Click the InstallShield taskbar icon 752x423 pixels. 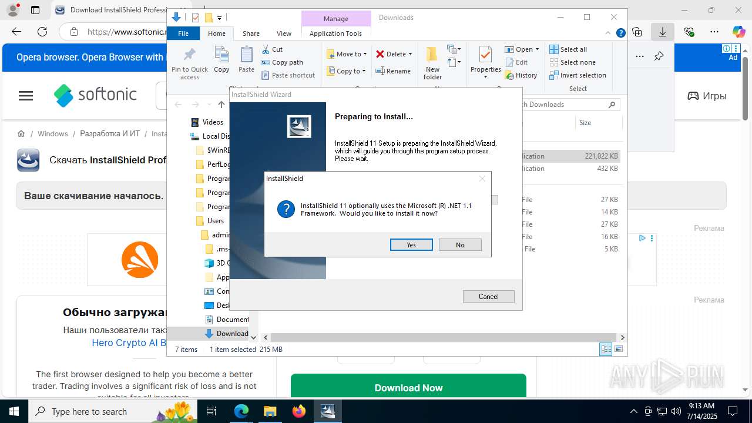[x=328, y=411]
